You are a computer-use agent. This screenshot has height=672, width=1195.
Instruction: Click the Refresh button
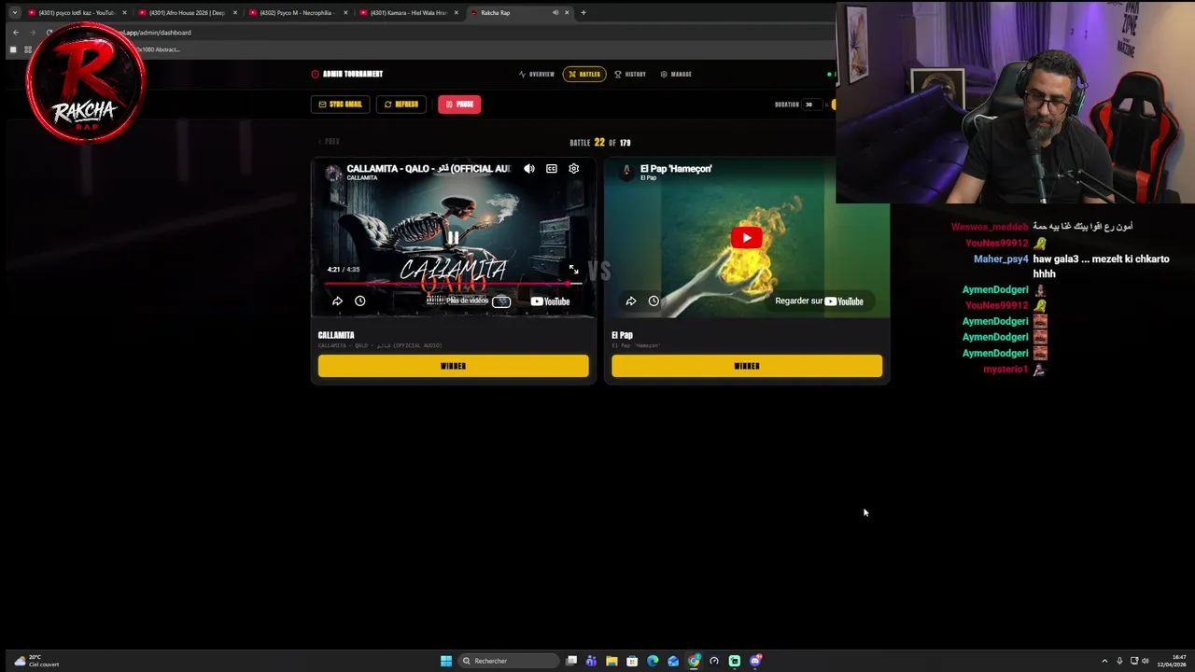401,105
